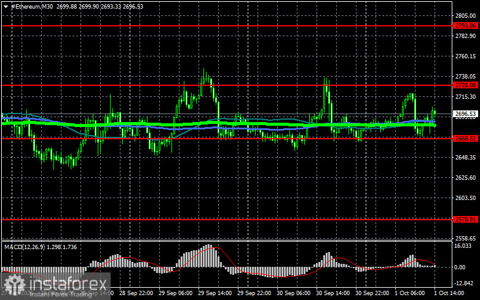Click the OHLC values 2699.88 2699.90 2693.33 2696.53
This screenshot has width=480, height=300.
tap(100, 6)
